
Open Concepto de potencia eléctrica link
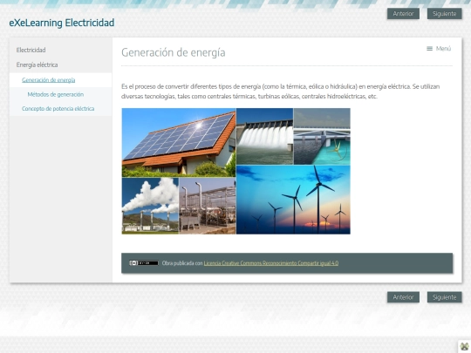click(58, 109)
